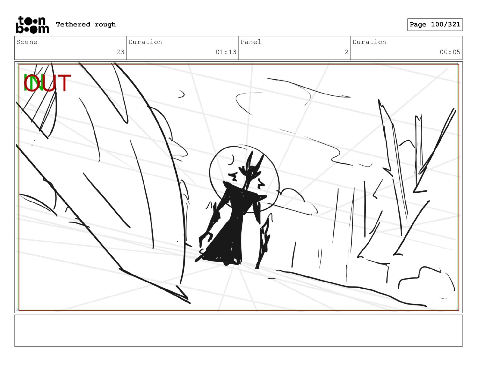
Task: Click the panel number 2
Action: pyautogui.click(x=346, y=52)
